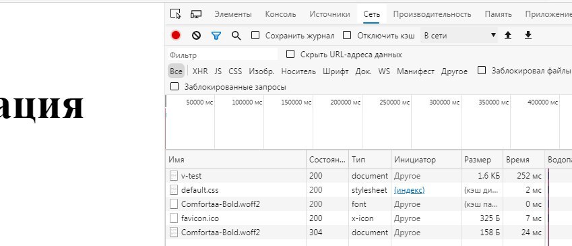
Task: Click the export HAR download arrow icon
Action: (x=528, y=35)
